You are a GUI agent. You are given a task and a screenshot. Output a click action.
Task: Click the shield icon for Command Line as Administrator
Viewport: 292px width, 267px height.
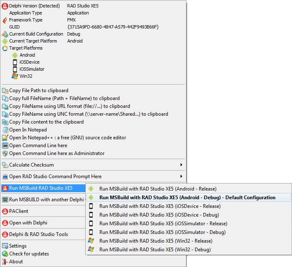[5, 153]
